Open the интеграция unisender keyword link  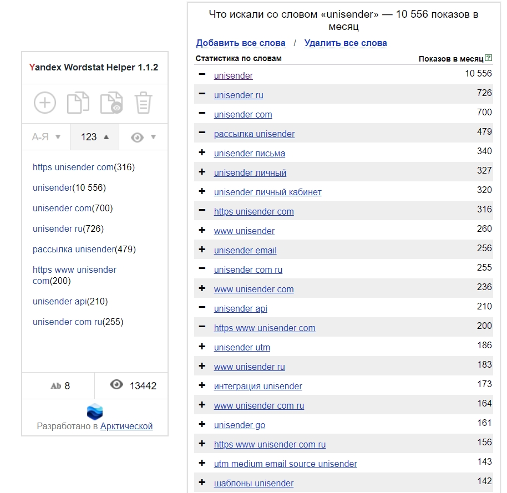pos(258,386)
